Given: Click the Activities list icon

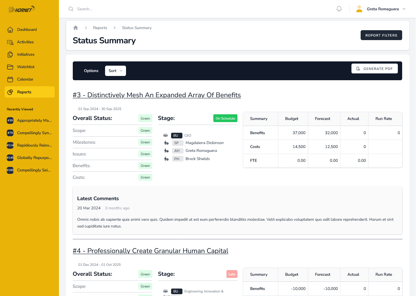Looking at the screenshot, I should (10, 42).
